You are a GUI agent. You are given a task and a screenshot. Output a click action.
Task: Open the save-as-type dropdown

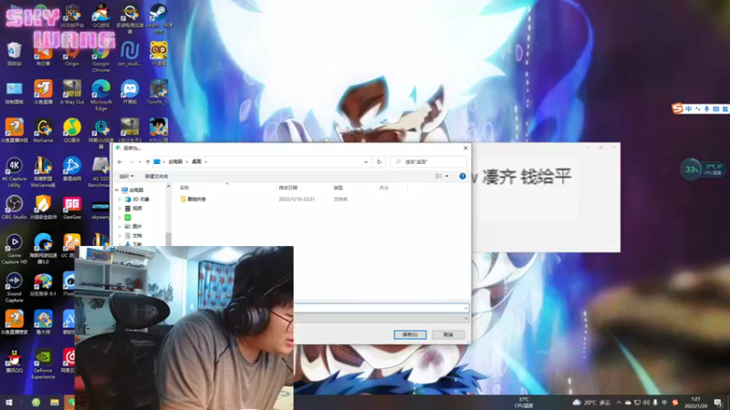click(x=465, y=318)
